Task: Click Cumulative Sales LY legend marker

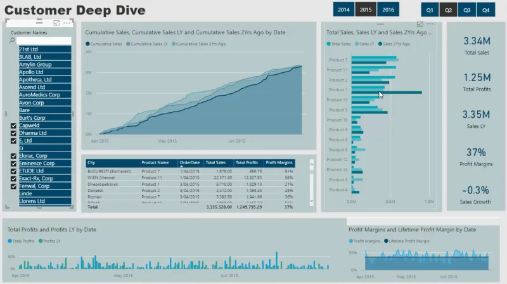Action: click(x=128, y=44)
